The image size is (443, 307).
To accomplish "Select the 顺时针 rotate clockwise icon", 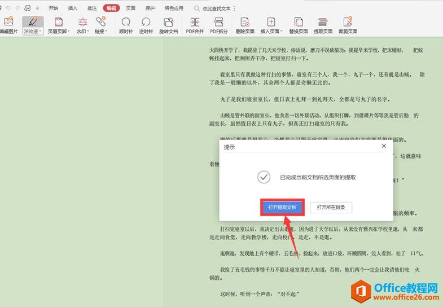I will pos(126,25).
